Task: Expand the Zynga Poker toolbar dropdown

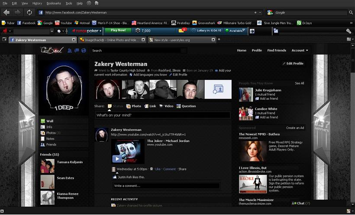Action: [x=100, y=31]
